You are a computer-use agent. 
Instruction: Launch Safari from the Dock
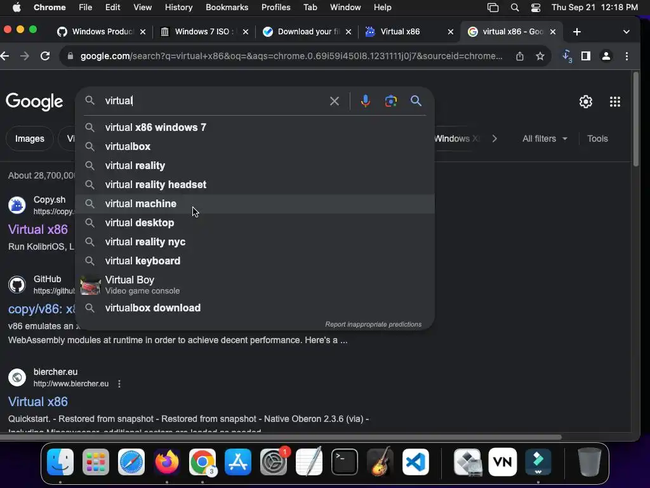coord(131,461)
